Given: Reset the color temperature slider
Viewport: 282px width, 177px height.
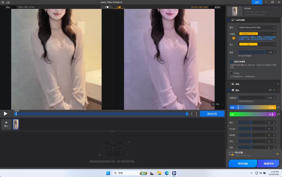Looking at the screenshot, I should (278, 107).
